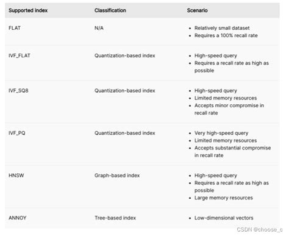Click the CSDN @choose_c watermark
The width and height of the screenshot is (289, 236).
260,230
